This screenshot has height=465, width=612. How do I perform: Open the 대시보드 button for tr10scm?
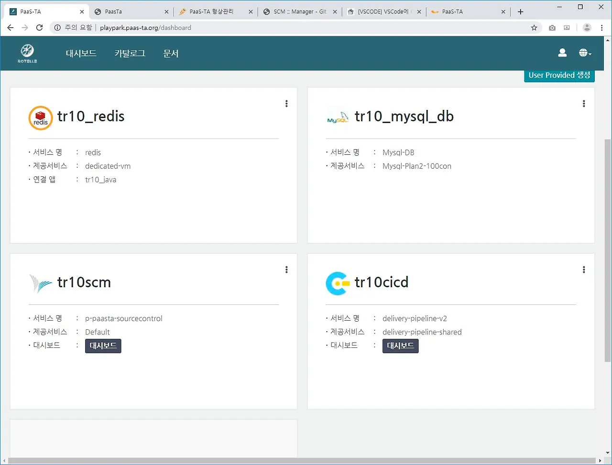[x=103, y=346]
